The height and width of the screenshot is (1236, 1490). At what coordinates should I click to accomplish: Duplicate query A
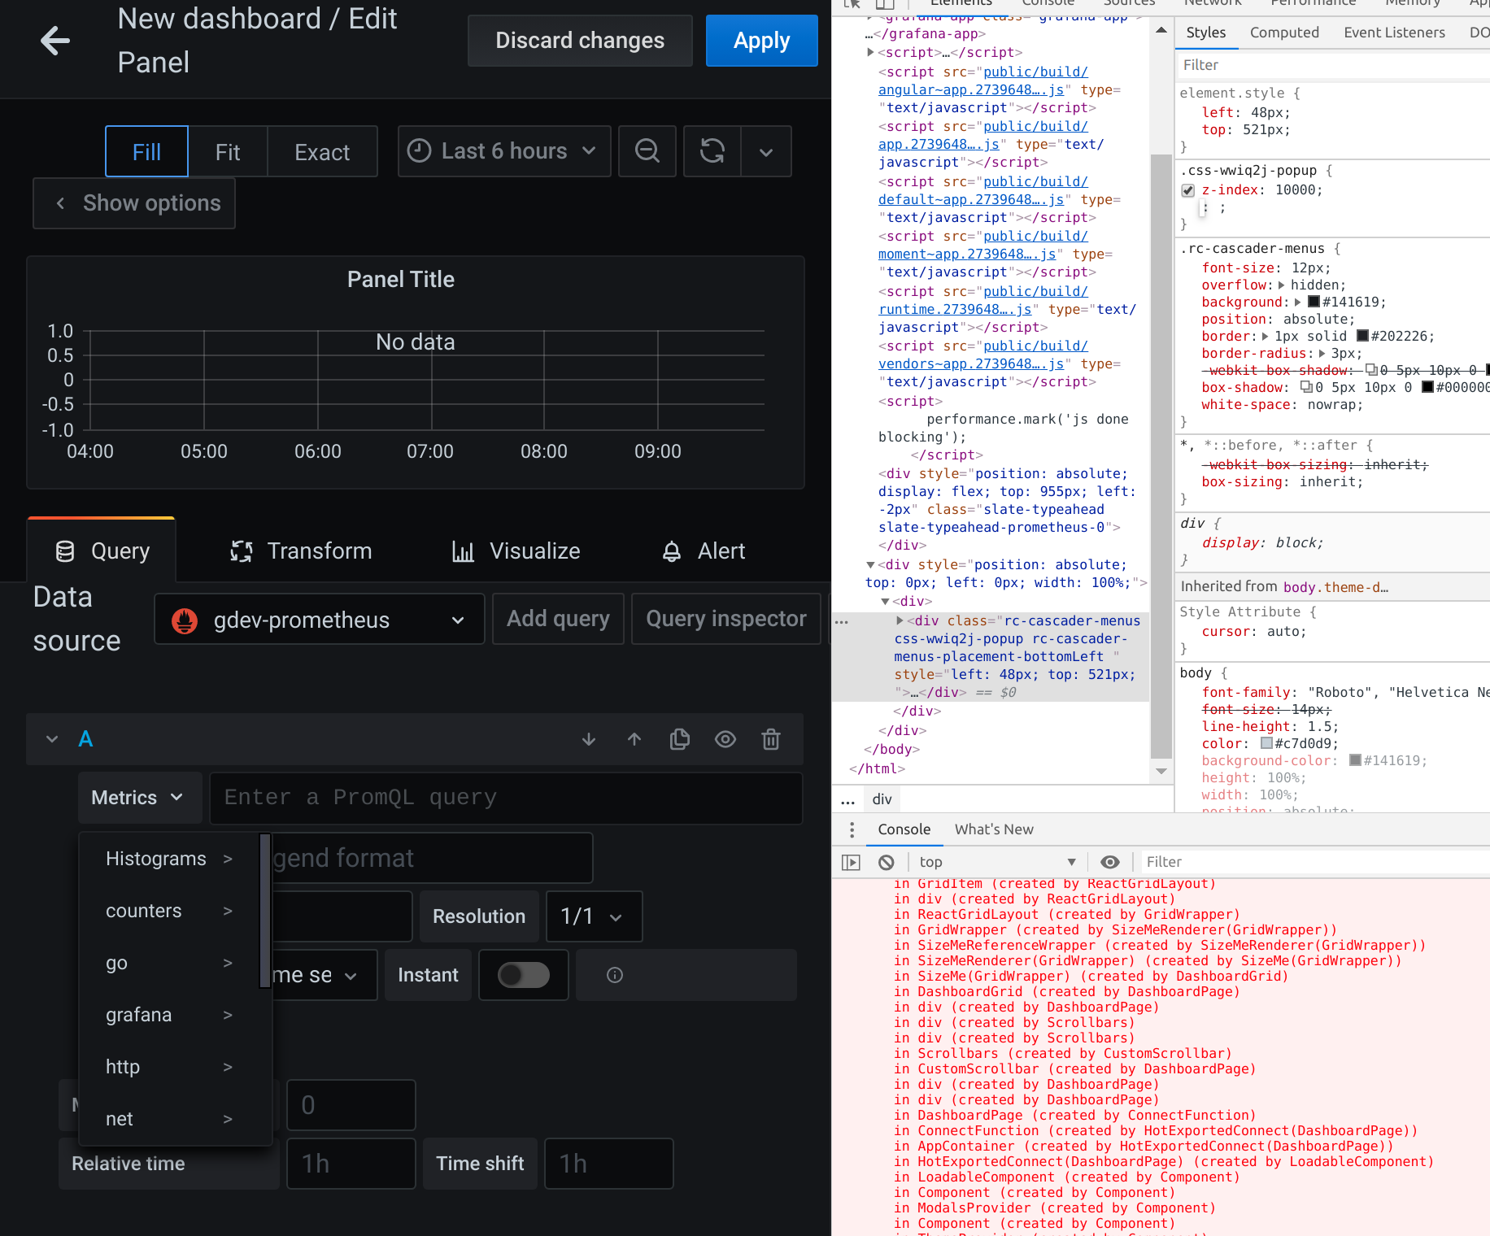(679, 739)
